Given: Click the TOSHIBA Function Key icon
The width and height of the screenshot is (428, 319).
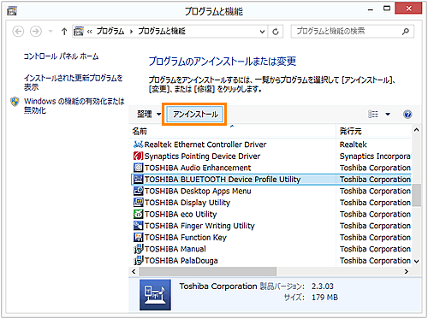Looking at the screenshot, I should 138,237.
